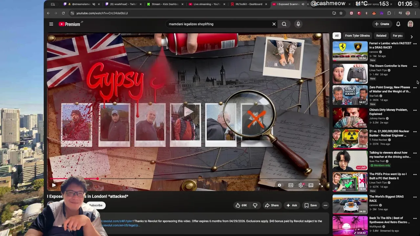Reload the page

63,13
